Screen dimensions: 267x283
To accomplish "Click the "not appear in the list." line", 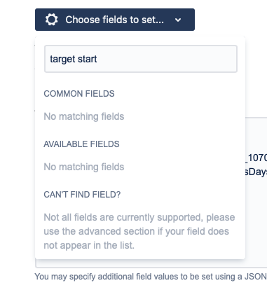I will (x=89, y=245).
